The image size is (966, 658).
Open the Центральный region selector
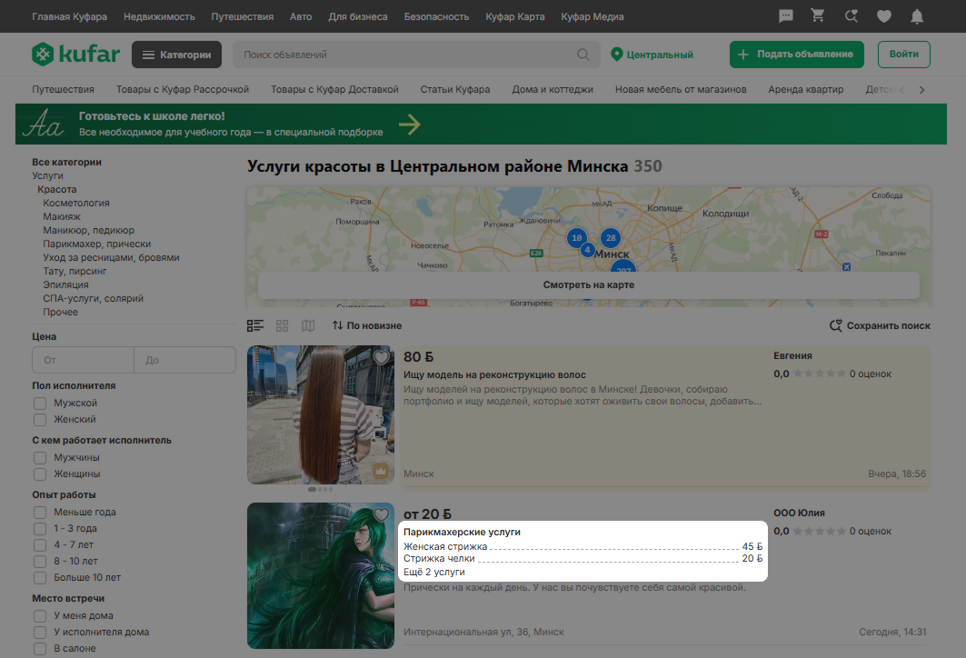pos(652,55)
